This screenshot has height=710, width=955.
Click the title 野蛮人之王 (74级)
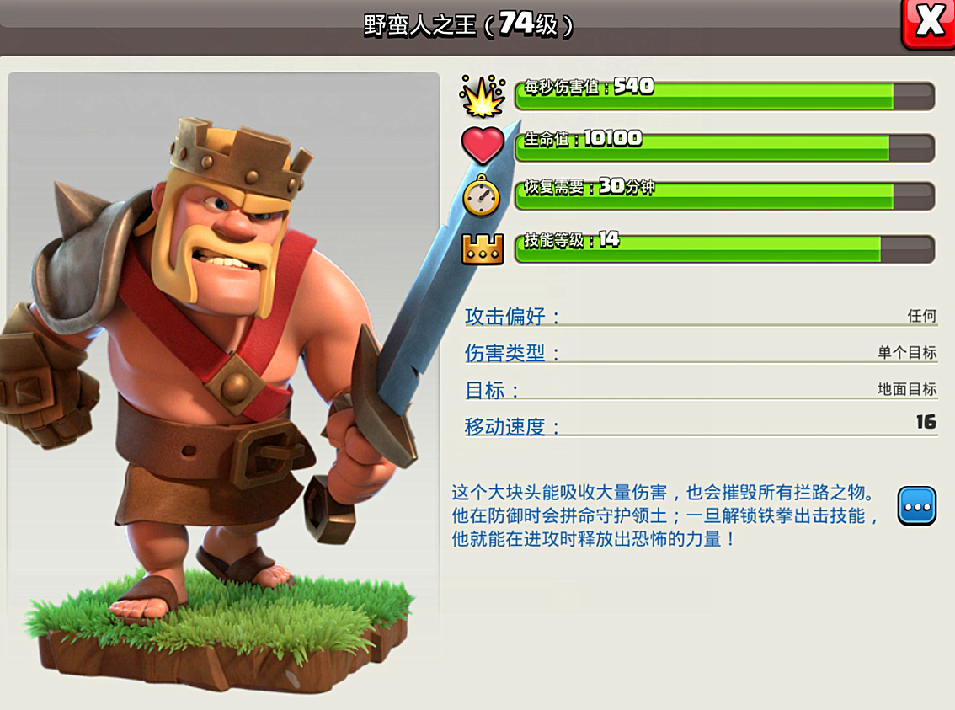tap(468, 25)
